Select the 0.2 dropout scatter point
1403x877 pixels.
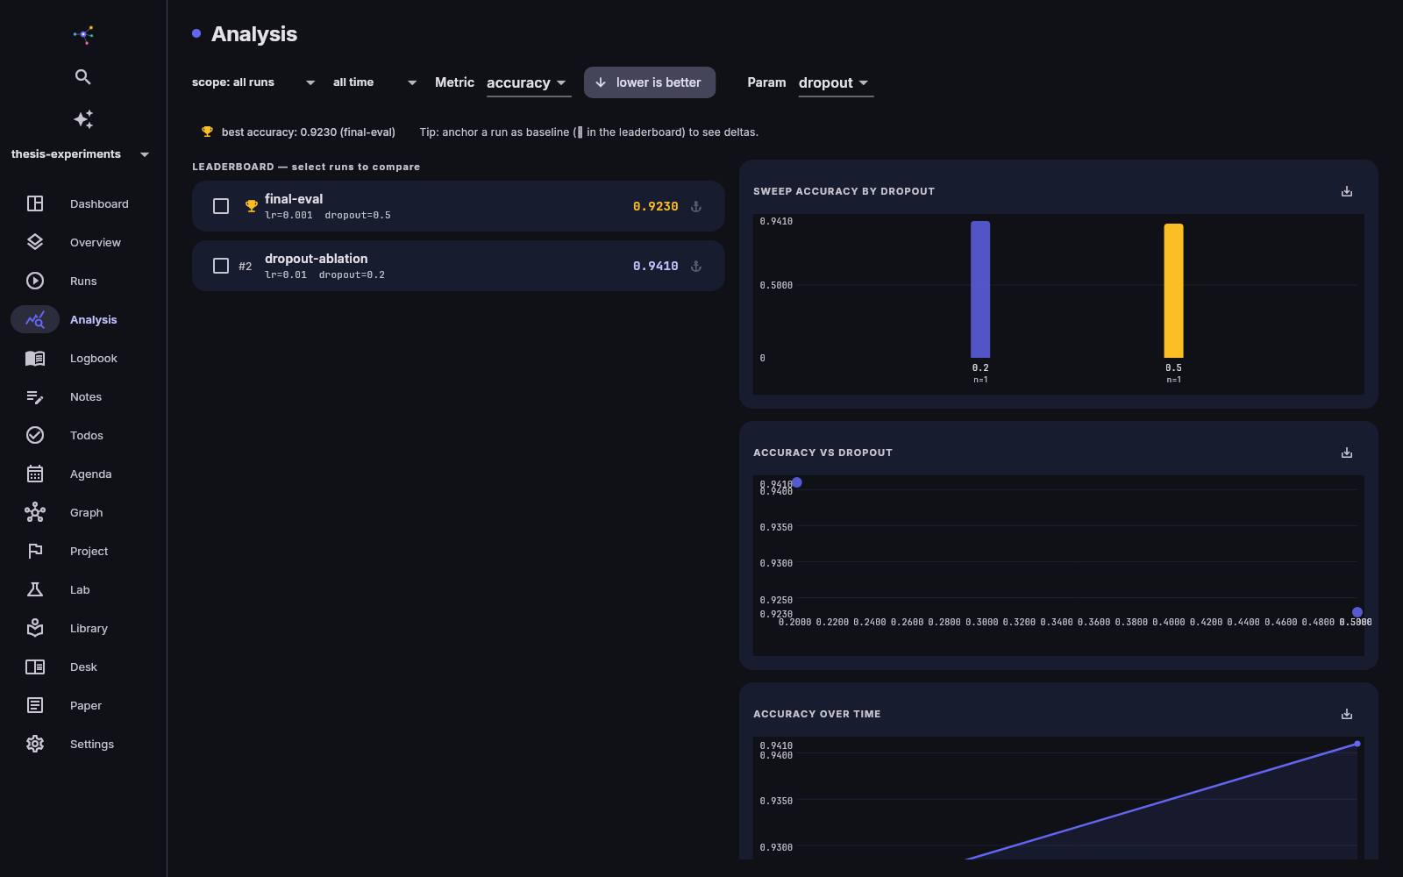point(797,482)
